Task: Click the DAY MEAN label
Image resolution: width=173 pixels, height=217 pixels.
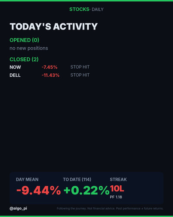Action: tap(27, 180)
